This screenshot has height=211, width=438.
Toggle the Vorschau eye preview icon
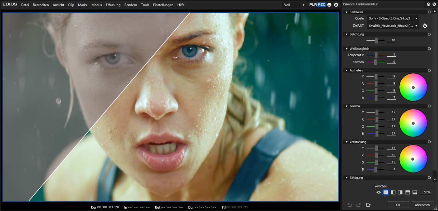tap(378, 193)
